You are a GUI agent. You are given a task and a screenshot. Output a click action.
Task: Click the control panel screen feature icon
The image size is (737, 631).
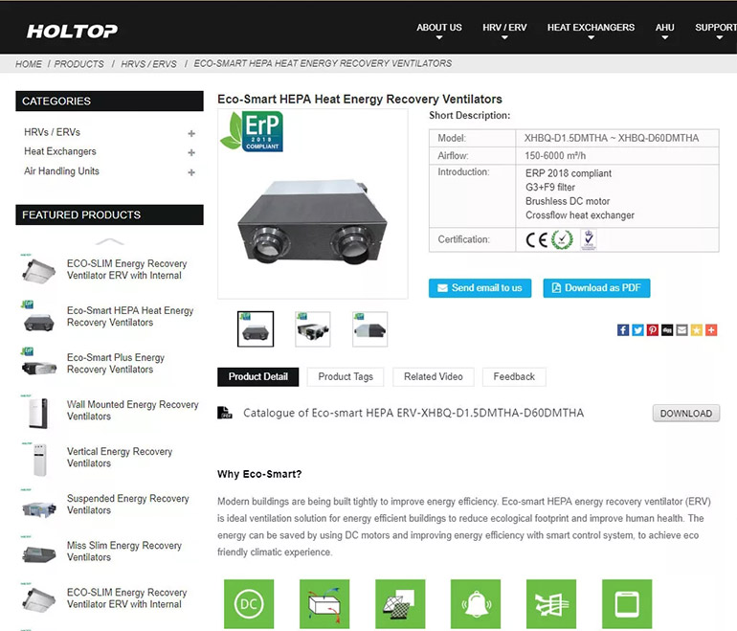627,604
